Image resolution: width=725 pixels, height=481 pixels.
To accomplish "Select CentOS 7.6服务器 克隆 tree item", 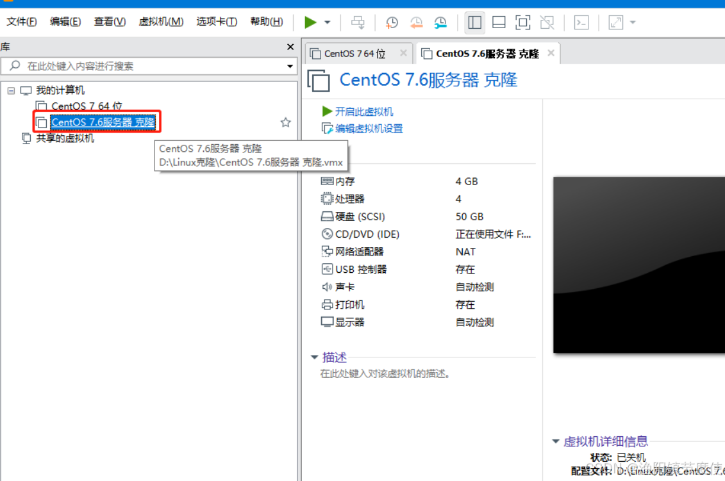I will (103, 122).
